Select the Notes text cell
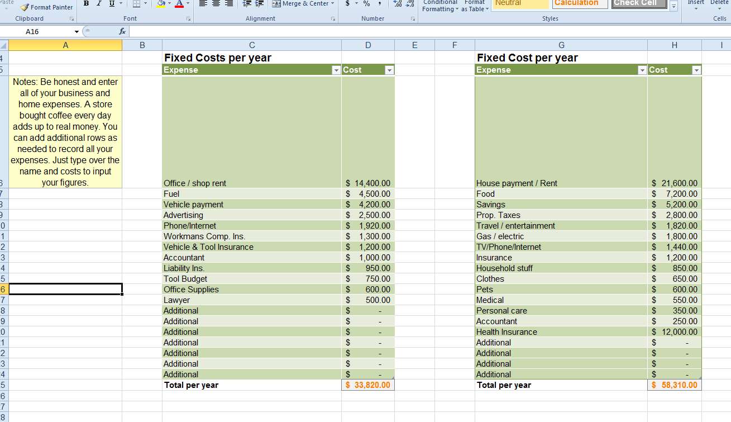 pos(65,132)
